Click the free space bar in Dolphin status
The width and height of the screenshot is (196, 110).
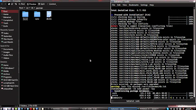click(x=182, y=106)
